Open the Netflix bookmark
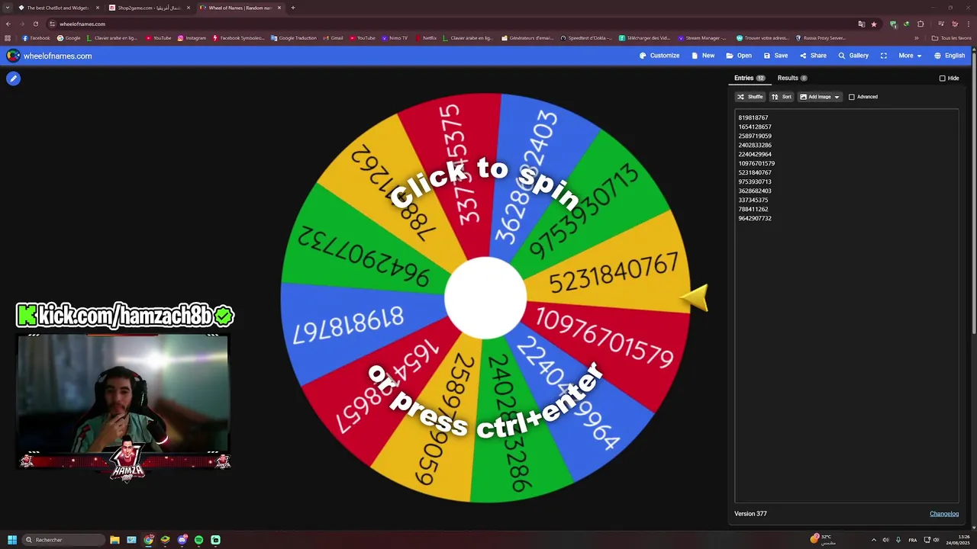 426,38
